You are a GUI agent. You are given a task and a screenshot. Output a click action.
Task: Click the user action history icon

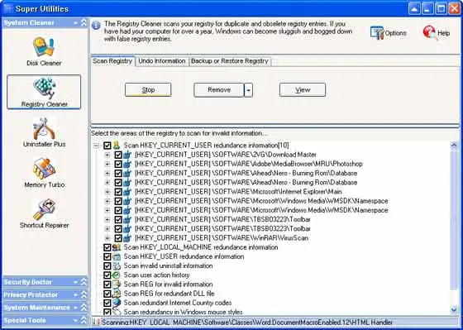117,275
